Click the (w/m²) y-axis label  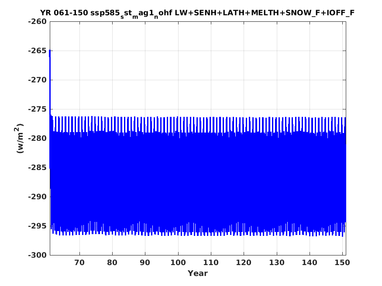click(19, 138)
